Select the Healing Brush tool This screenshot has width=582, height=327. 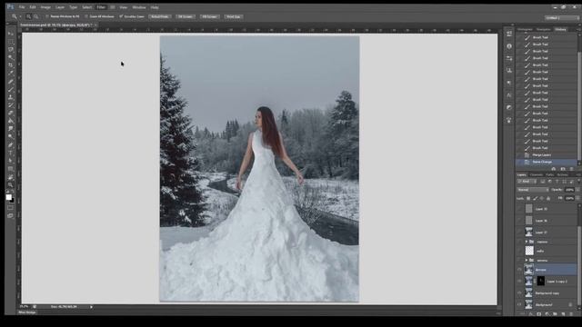click(x=11, y=82)
